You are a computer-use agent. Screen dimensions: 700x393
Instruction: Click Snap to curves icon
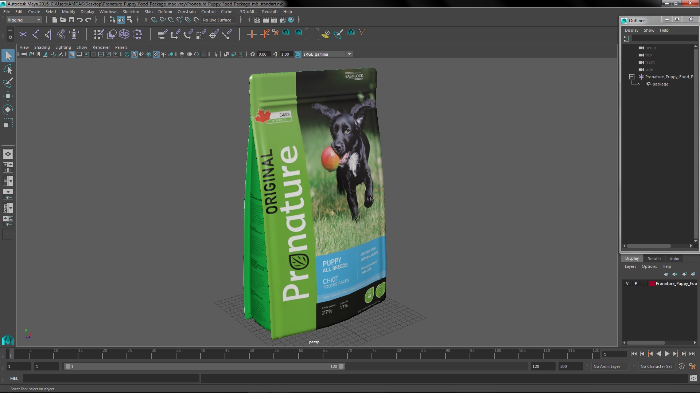pyautogui.click(x=163, y=20)
